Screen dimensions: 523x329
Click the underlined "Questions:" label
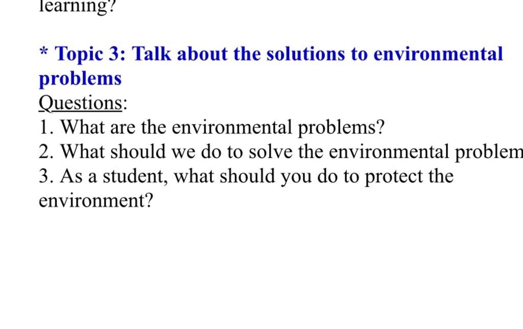[x=83, y=103]
